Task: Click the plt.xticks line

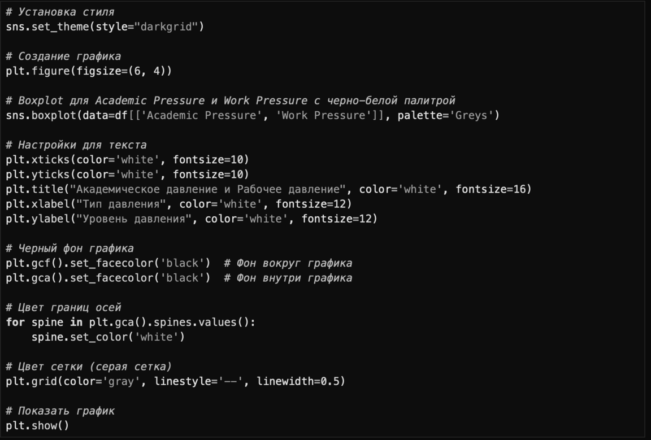Action: [127, 160]
